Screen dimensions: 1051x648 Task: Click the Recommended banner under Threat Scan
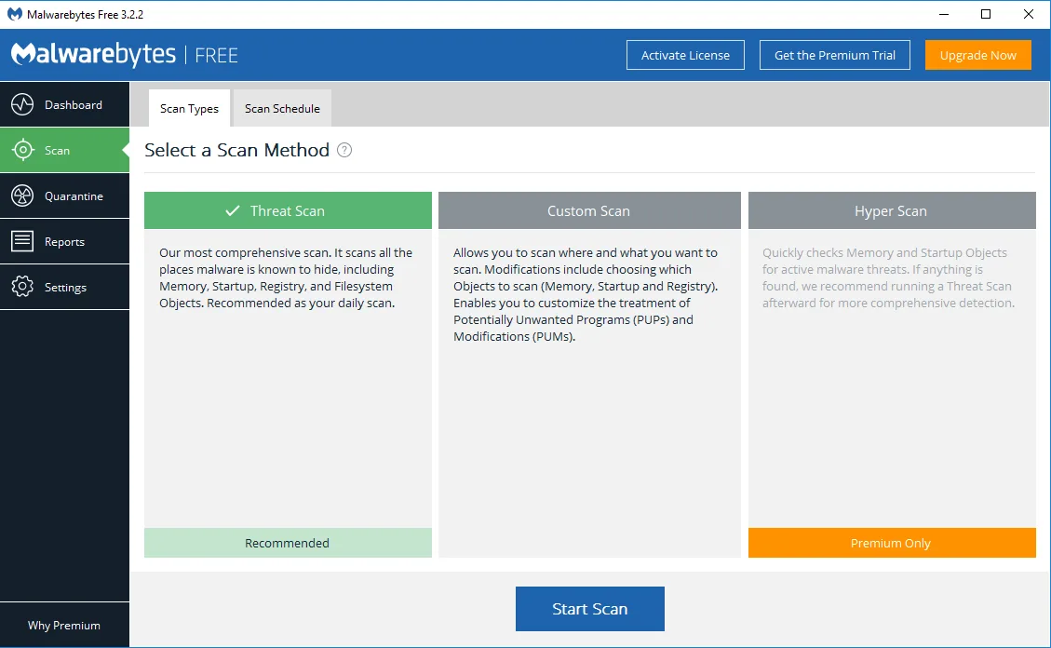point(288,543)
